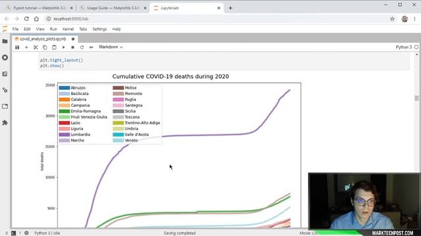Close the JupyterLab browser tab
Image resolution: width=421 pixels, height=236 pixels.
click(x=218, y=8)
